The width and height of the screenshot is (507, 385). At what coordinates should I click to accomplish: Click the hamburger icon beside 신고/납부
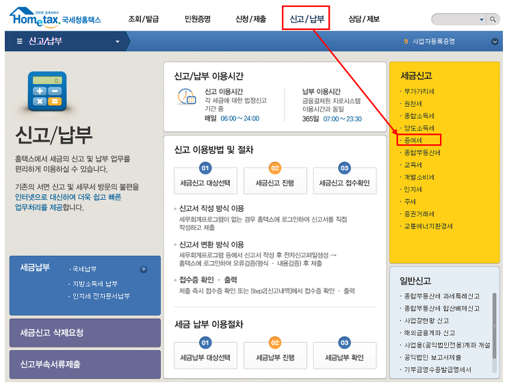[19, 41]
